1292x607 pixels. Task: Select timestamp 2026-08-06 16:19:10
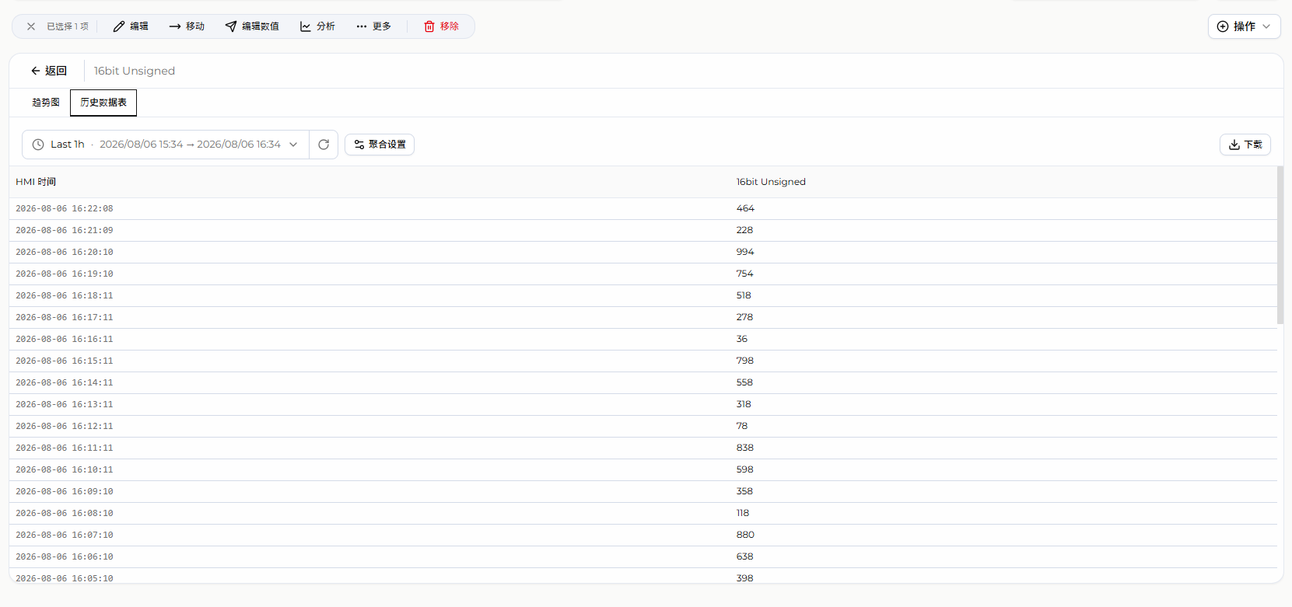tap(65, 274)
